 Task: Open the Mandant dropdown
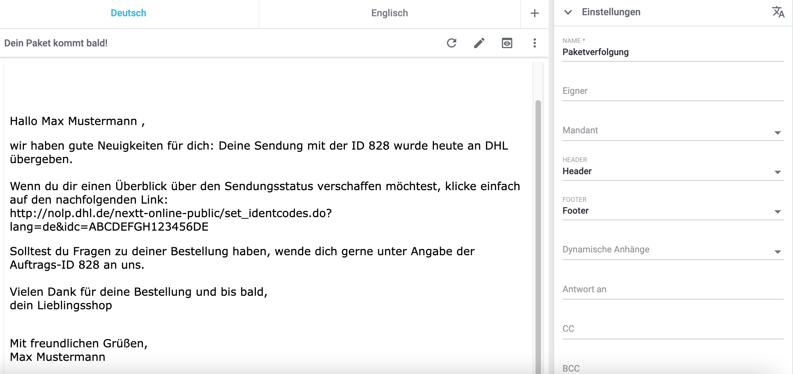tap(672, 131)
